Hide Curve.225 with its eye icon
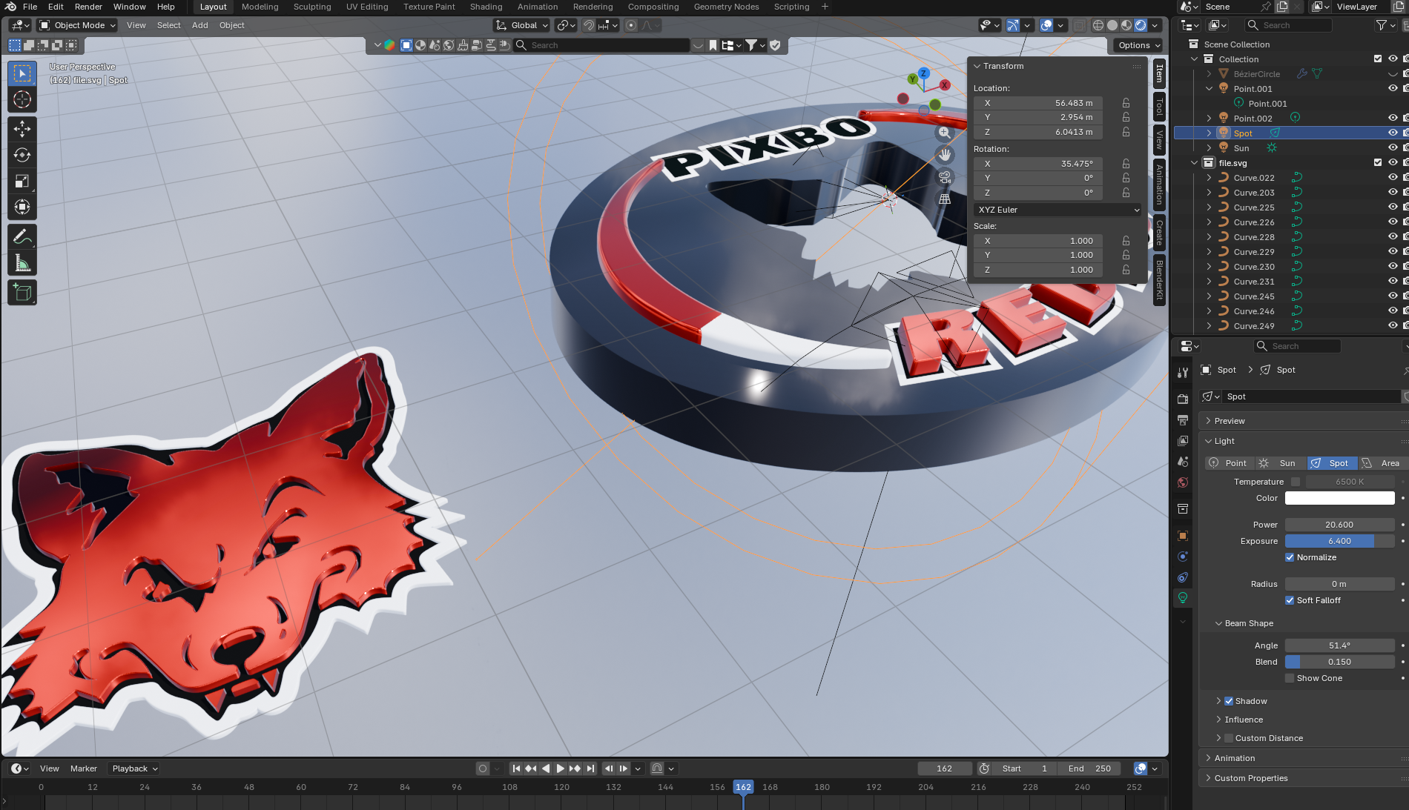 tap(1392, 208)
